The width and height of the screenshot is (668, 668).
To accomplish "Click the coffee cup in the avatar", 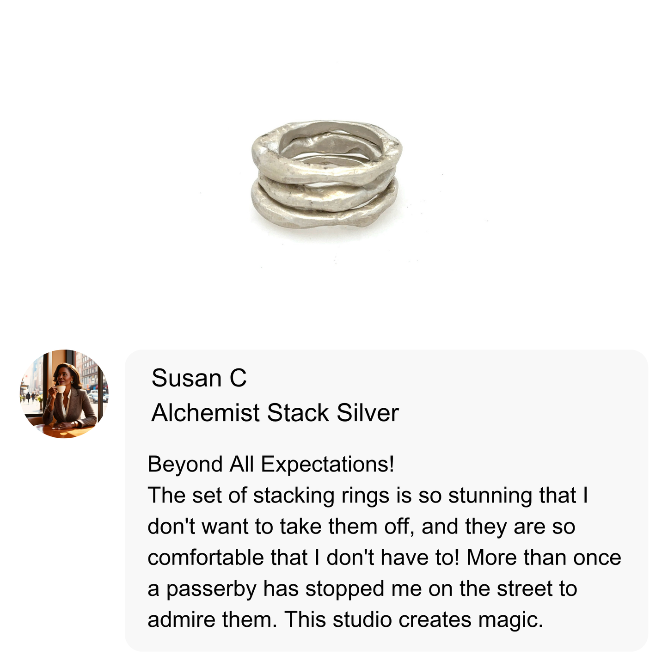I will [61, 389].
